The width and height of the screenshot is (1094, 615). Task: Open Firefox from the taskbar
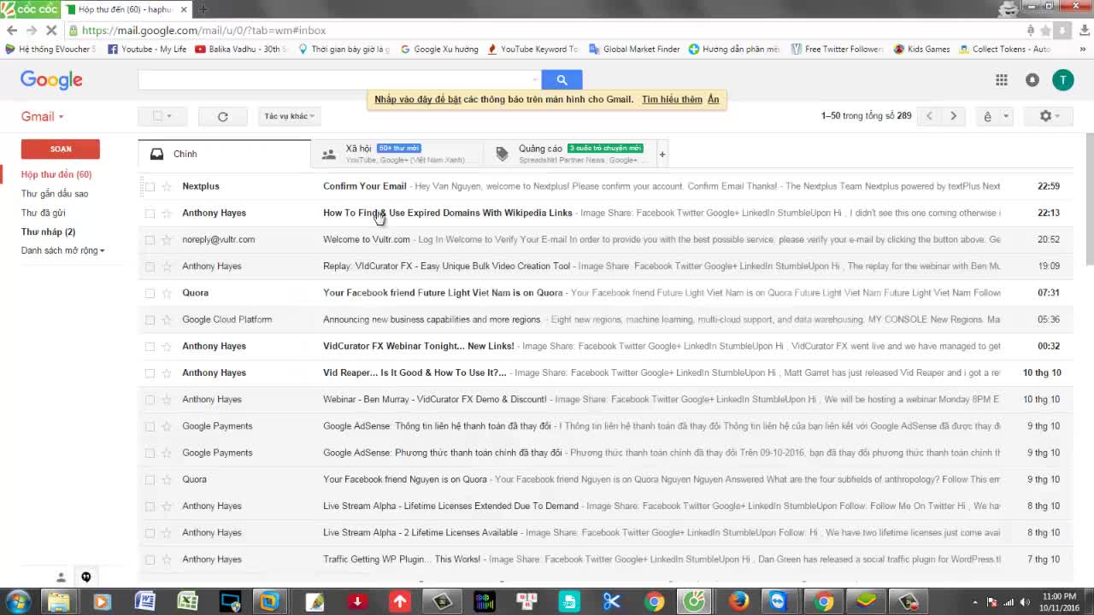pos(738,601)
